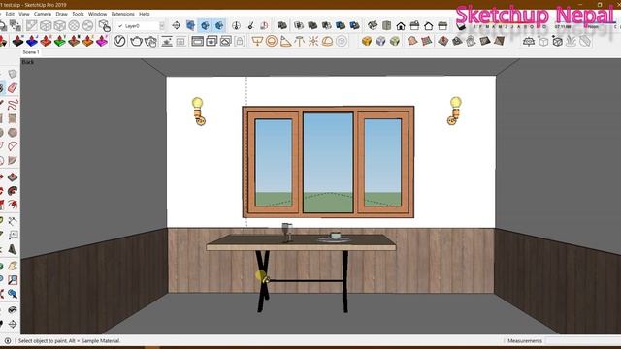Viewport: 621px width, 349px height.
Task: Select the Push/Pull tool
Action: (13, 176)
